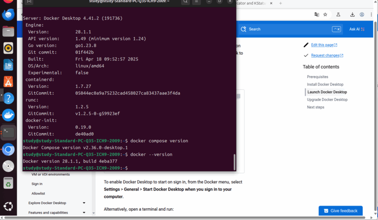Launch Rhythmbox music player from dock

[x=8, y=48]
